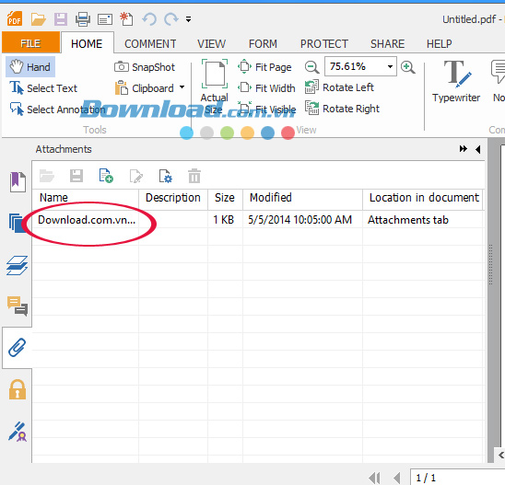Screen dimensions: 505x485
Task: Switch to the FORM ribbon tab
Action: (263, 44)
